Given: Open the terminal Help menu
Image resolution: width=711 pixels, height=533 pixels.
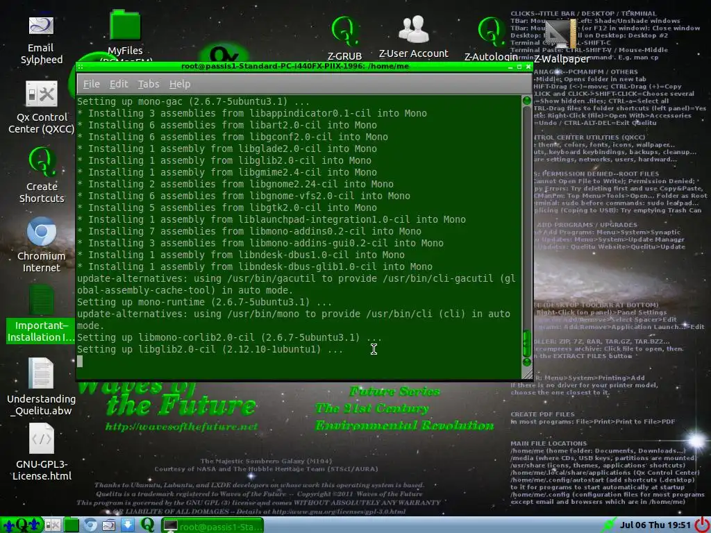Looking at the screenshot, I should pos(180,84).
